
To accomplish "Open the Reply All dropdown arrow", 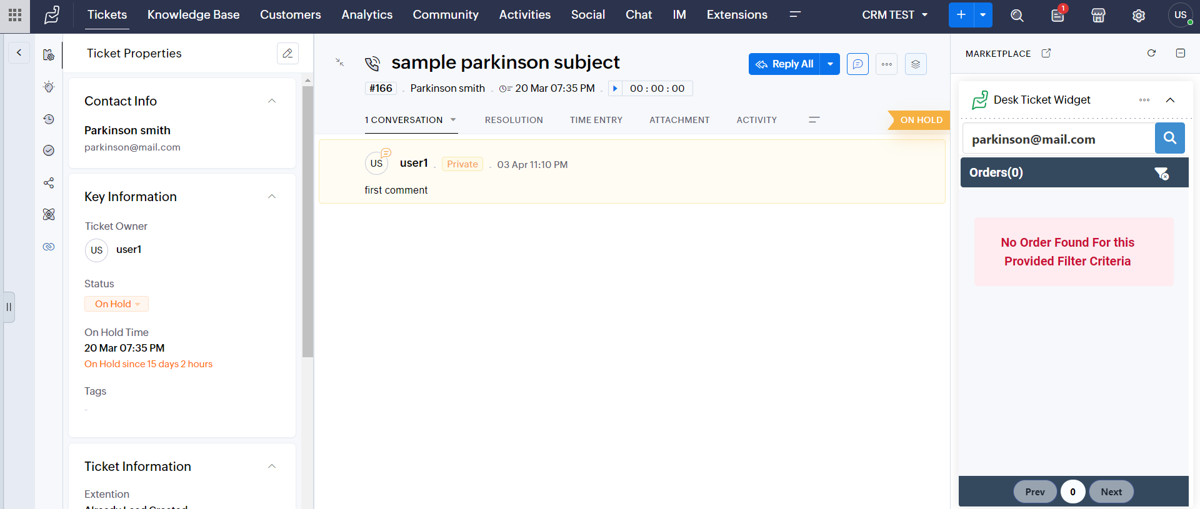I will (830, 64).
